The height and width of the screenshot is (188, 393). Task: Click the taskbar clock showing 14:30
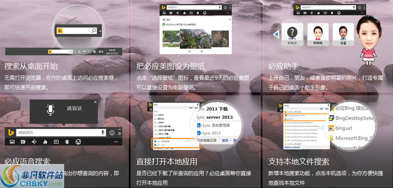pyautogui.click(x=112, y=51)
